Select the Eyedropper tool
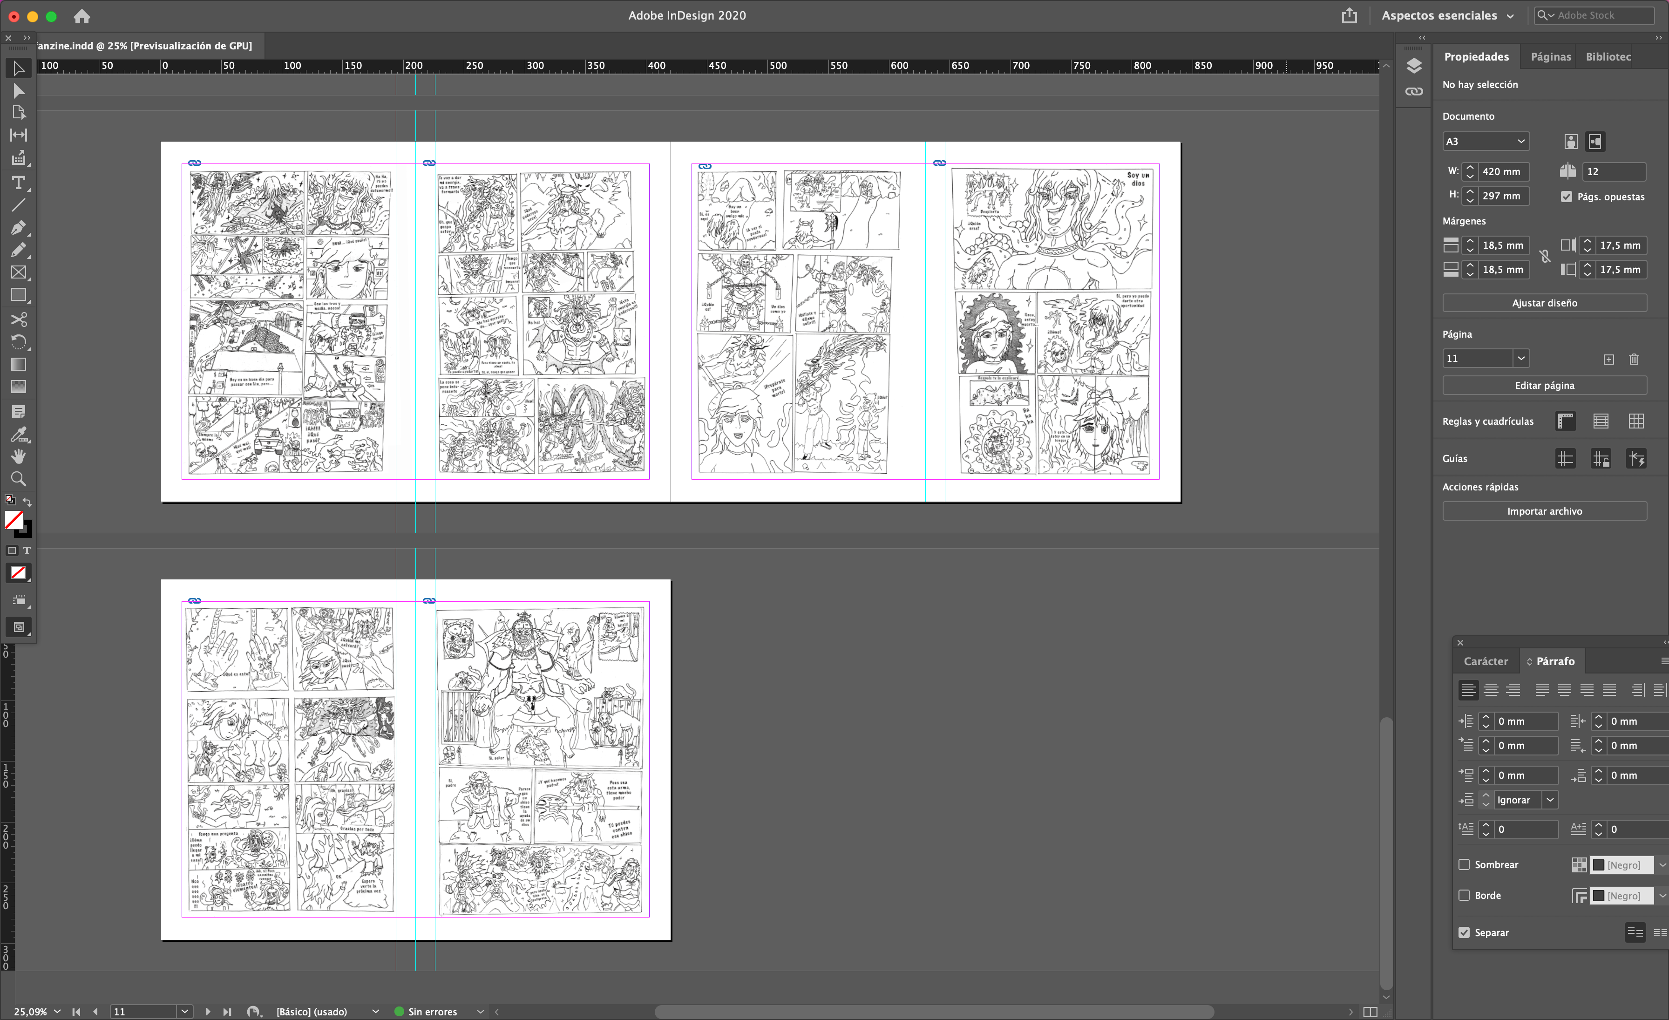This screenshot has width=1669, height=1020. tap(18, 434)
